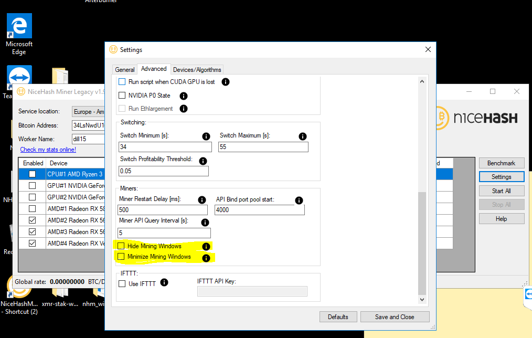532x338 pixels.
Task: Click the info icon next to Use IFTTT
Action: [163, 282]
